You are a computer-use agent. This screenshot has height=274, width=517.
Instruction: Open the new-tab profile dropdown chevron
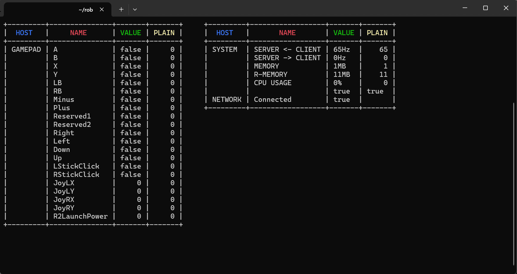pyautogui.click(x=135, y=10)
